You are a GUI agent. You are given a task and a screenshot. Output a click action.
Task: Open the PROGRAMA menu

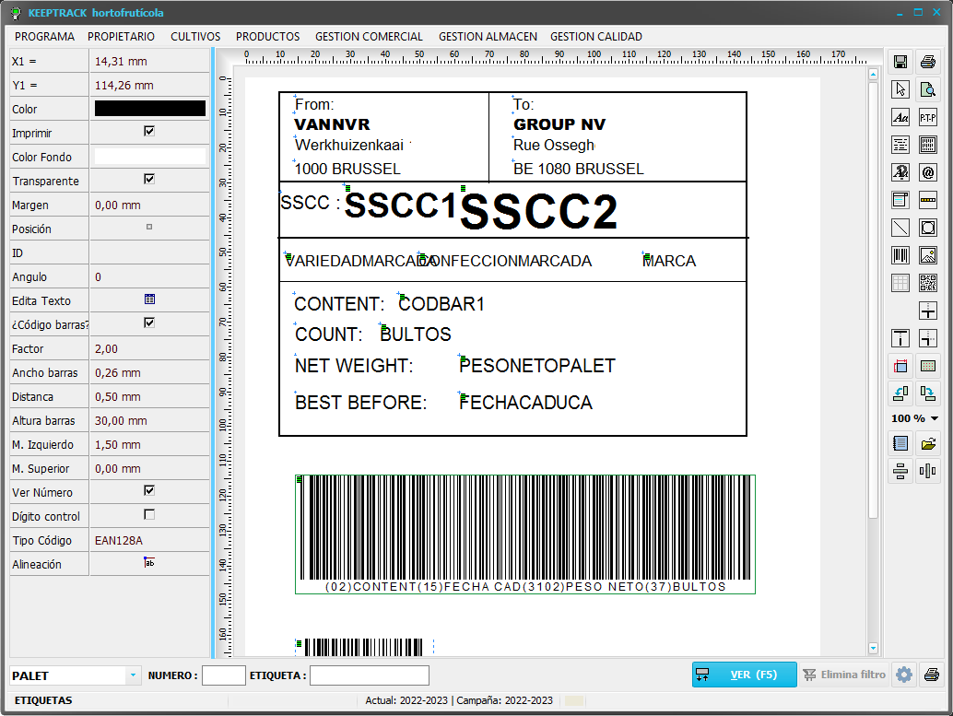(x=44, y=37)
